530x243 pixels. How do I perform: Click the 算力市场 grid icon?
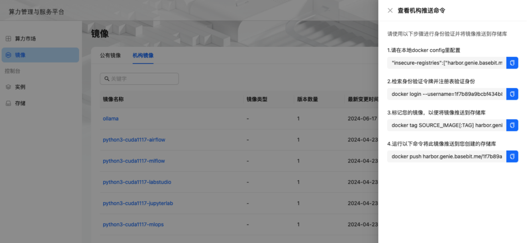(x=8, y=39)
